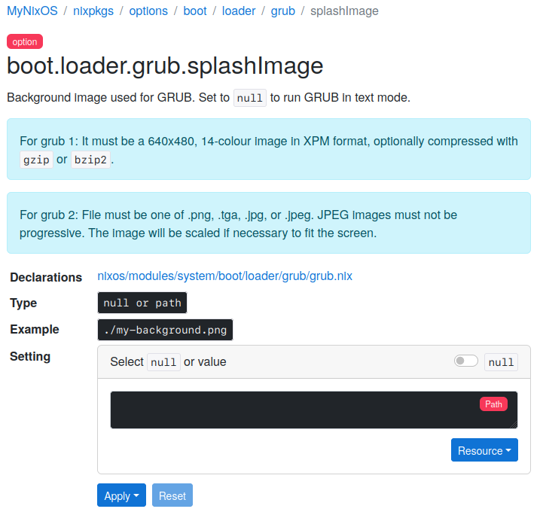The height and width of the screenshot is (515, 540).
Task: Click the 'boot.loader.grub.splashImage' heading
Action: click(x=165, y=66)
